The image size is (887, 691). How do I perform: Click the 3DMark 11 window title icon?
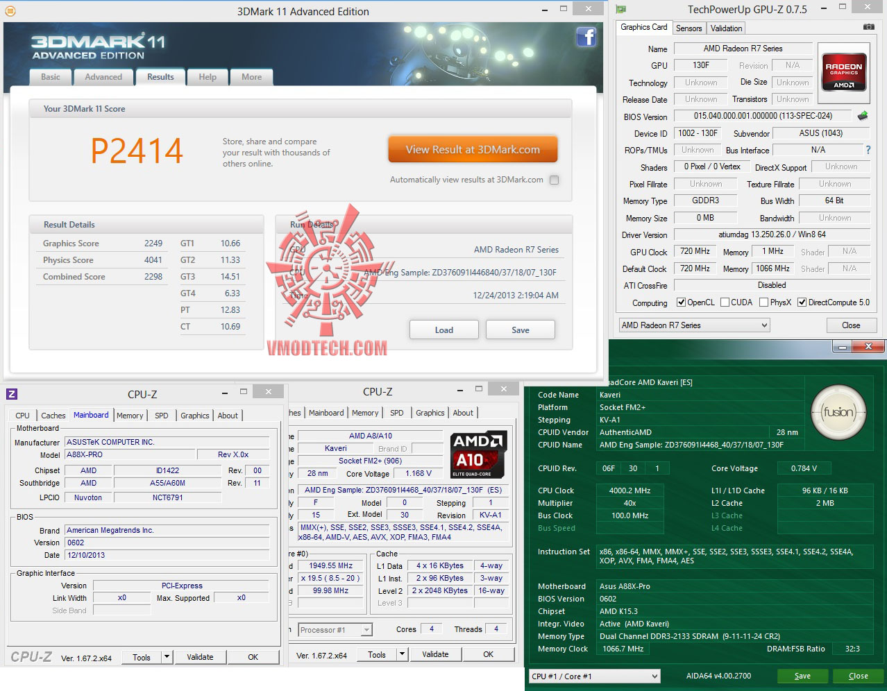pyautogui.click(x=10, y=11)
